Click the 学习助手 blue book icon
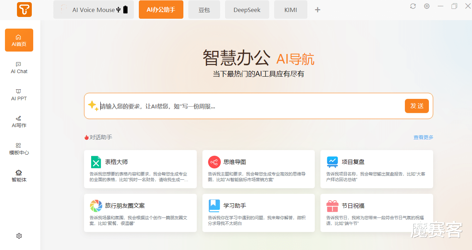Screen dimensions: 472x250 point(214,206)
